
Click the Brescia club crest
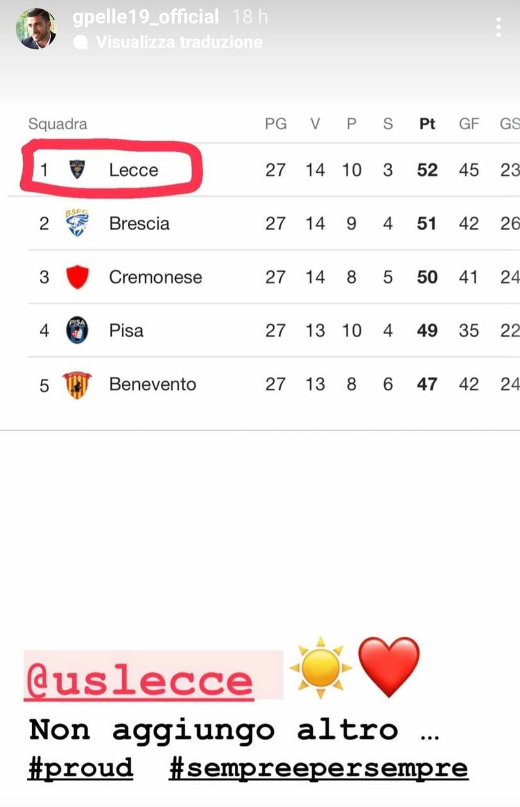coord(77,223)
